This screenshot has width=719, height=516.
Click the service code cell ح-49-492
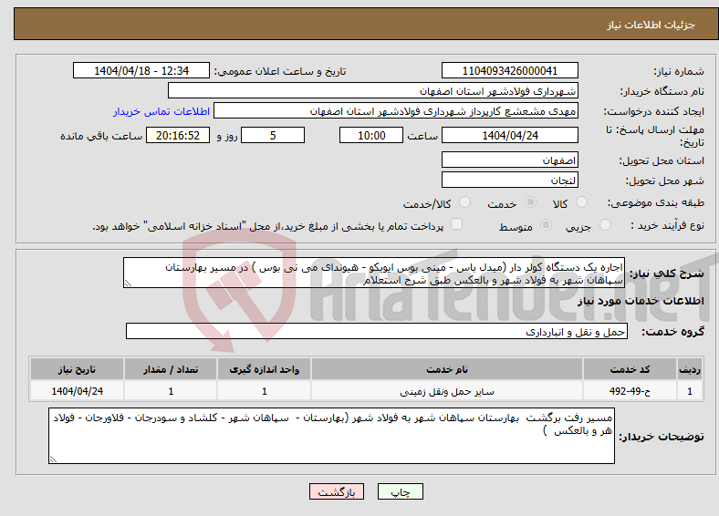click(x=630, y=391)
